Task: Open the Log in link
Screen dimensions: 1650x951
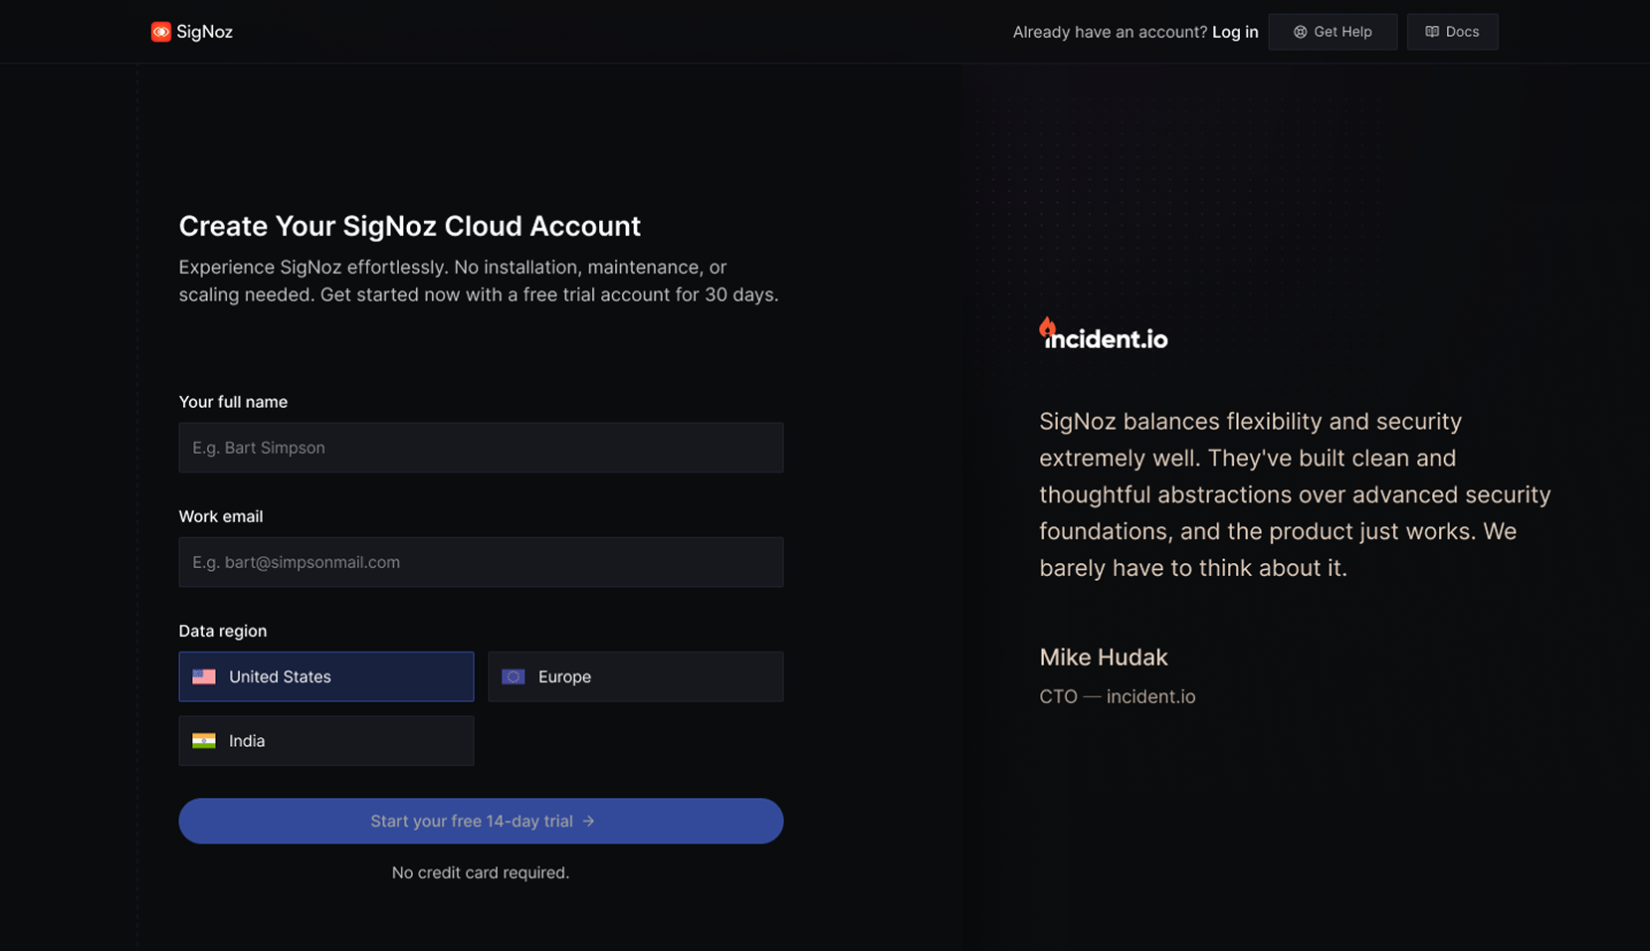Action: tap(1235, 32)
